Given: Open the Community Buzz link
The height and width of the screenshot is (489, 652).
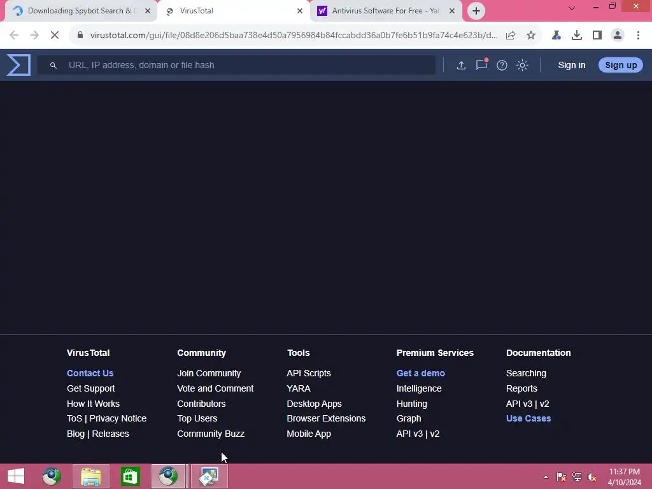Looking at the screenshot, I should coord(210,434).
